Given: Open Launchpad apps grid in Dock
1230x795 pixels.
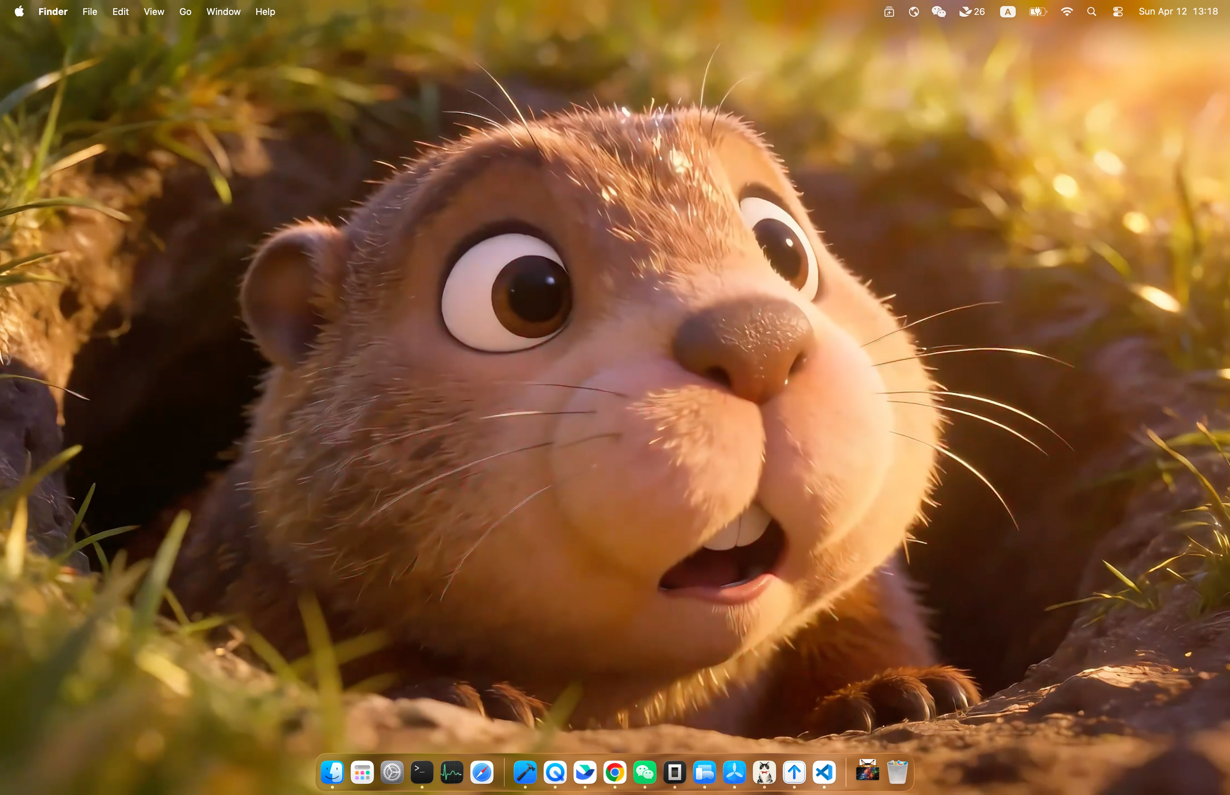Looking at the screenshot, I should pyautogui.click(x=362, y=772).
